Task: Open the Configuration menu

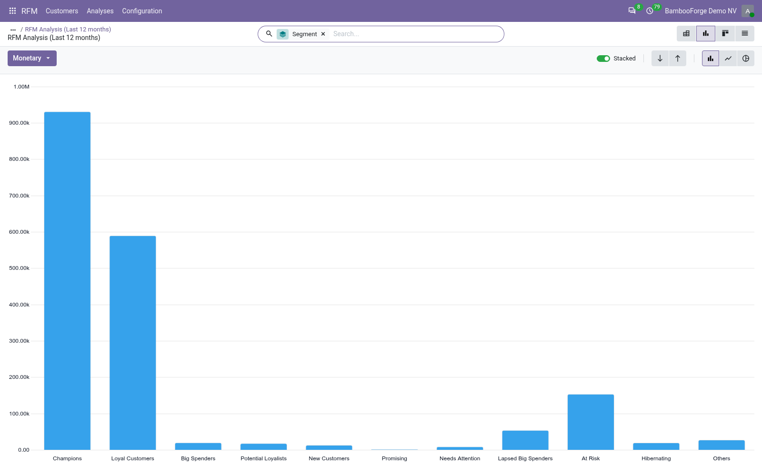Action: (142, 10)
